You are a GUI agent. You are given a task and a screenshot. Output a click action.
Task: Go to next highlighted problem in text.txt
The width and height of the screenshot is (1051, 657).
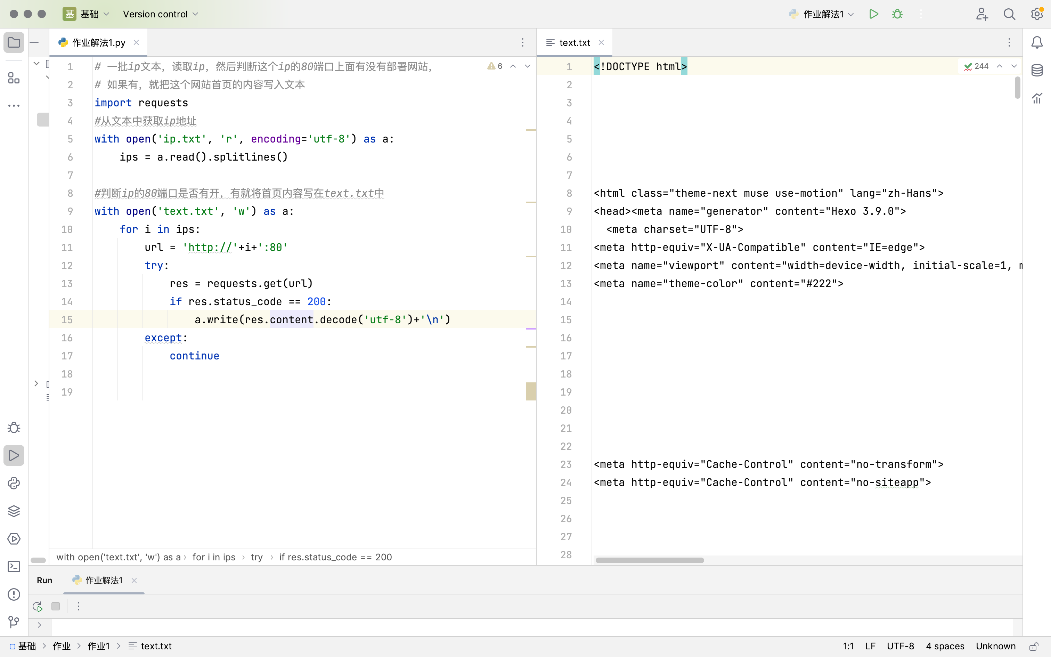coord(1014,66)
